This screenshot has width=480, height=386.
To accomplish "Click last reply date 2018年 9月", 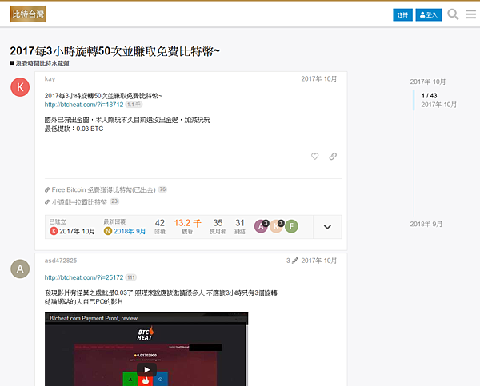I will coord(130,231).
